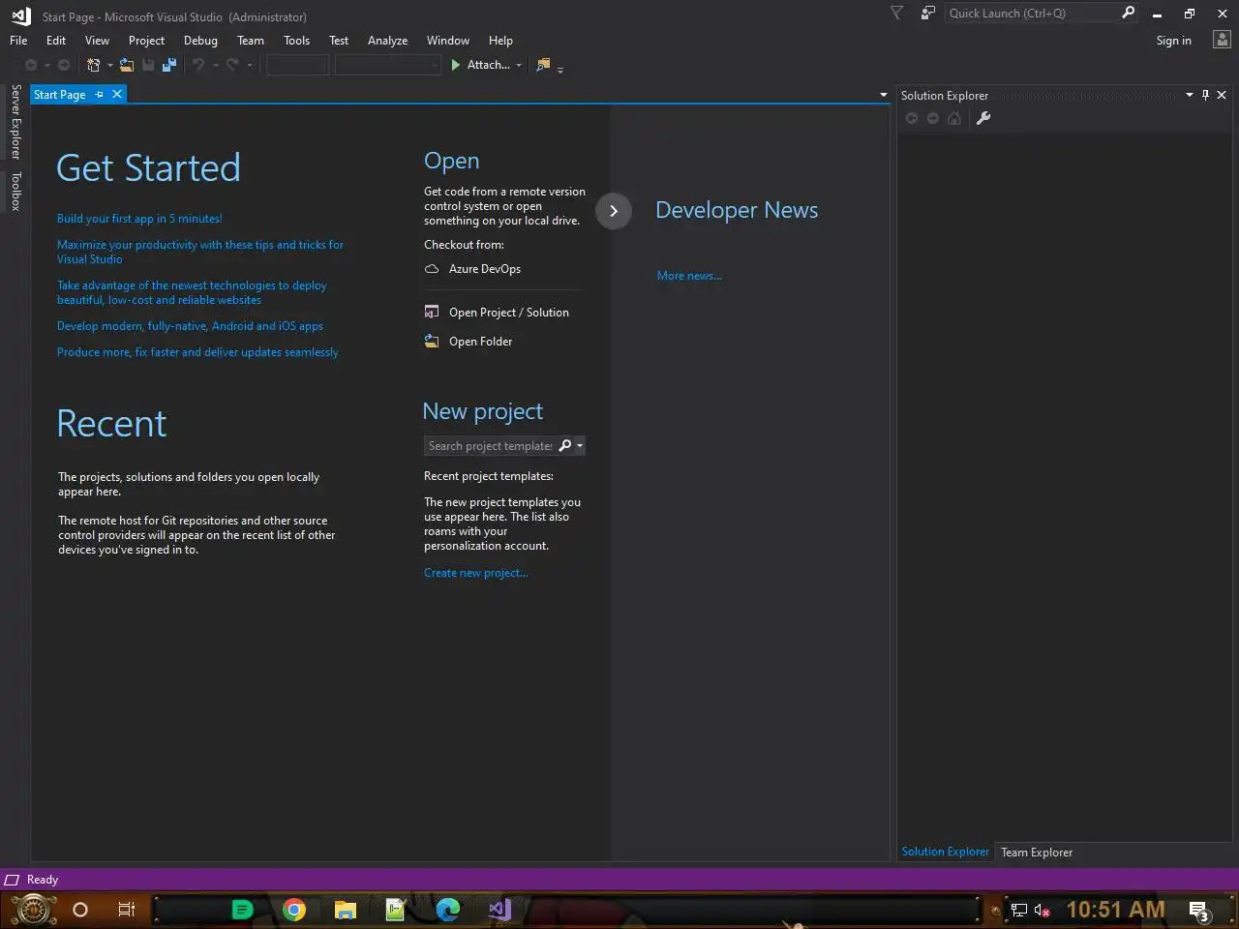Viewport: 1239px width, 929px height.
Task: Open the Redo history dropdown arrow
Action: (250, 66)
